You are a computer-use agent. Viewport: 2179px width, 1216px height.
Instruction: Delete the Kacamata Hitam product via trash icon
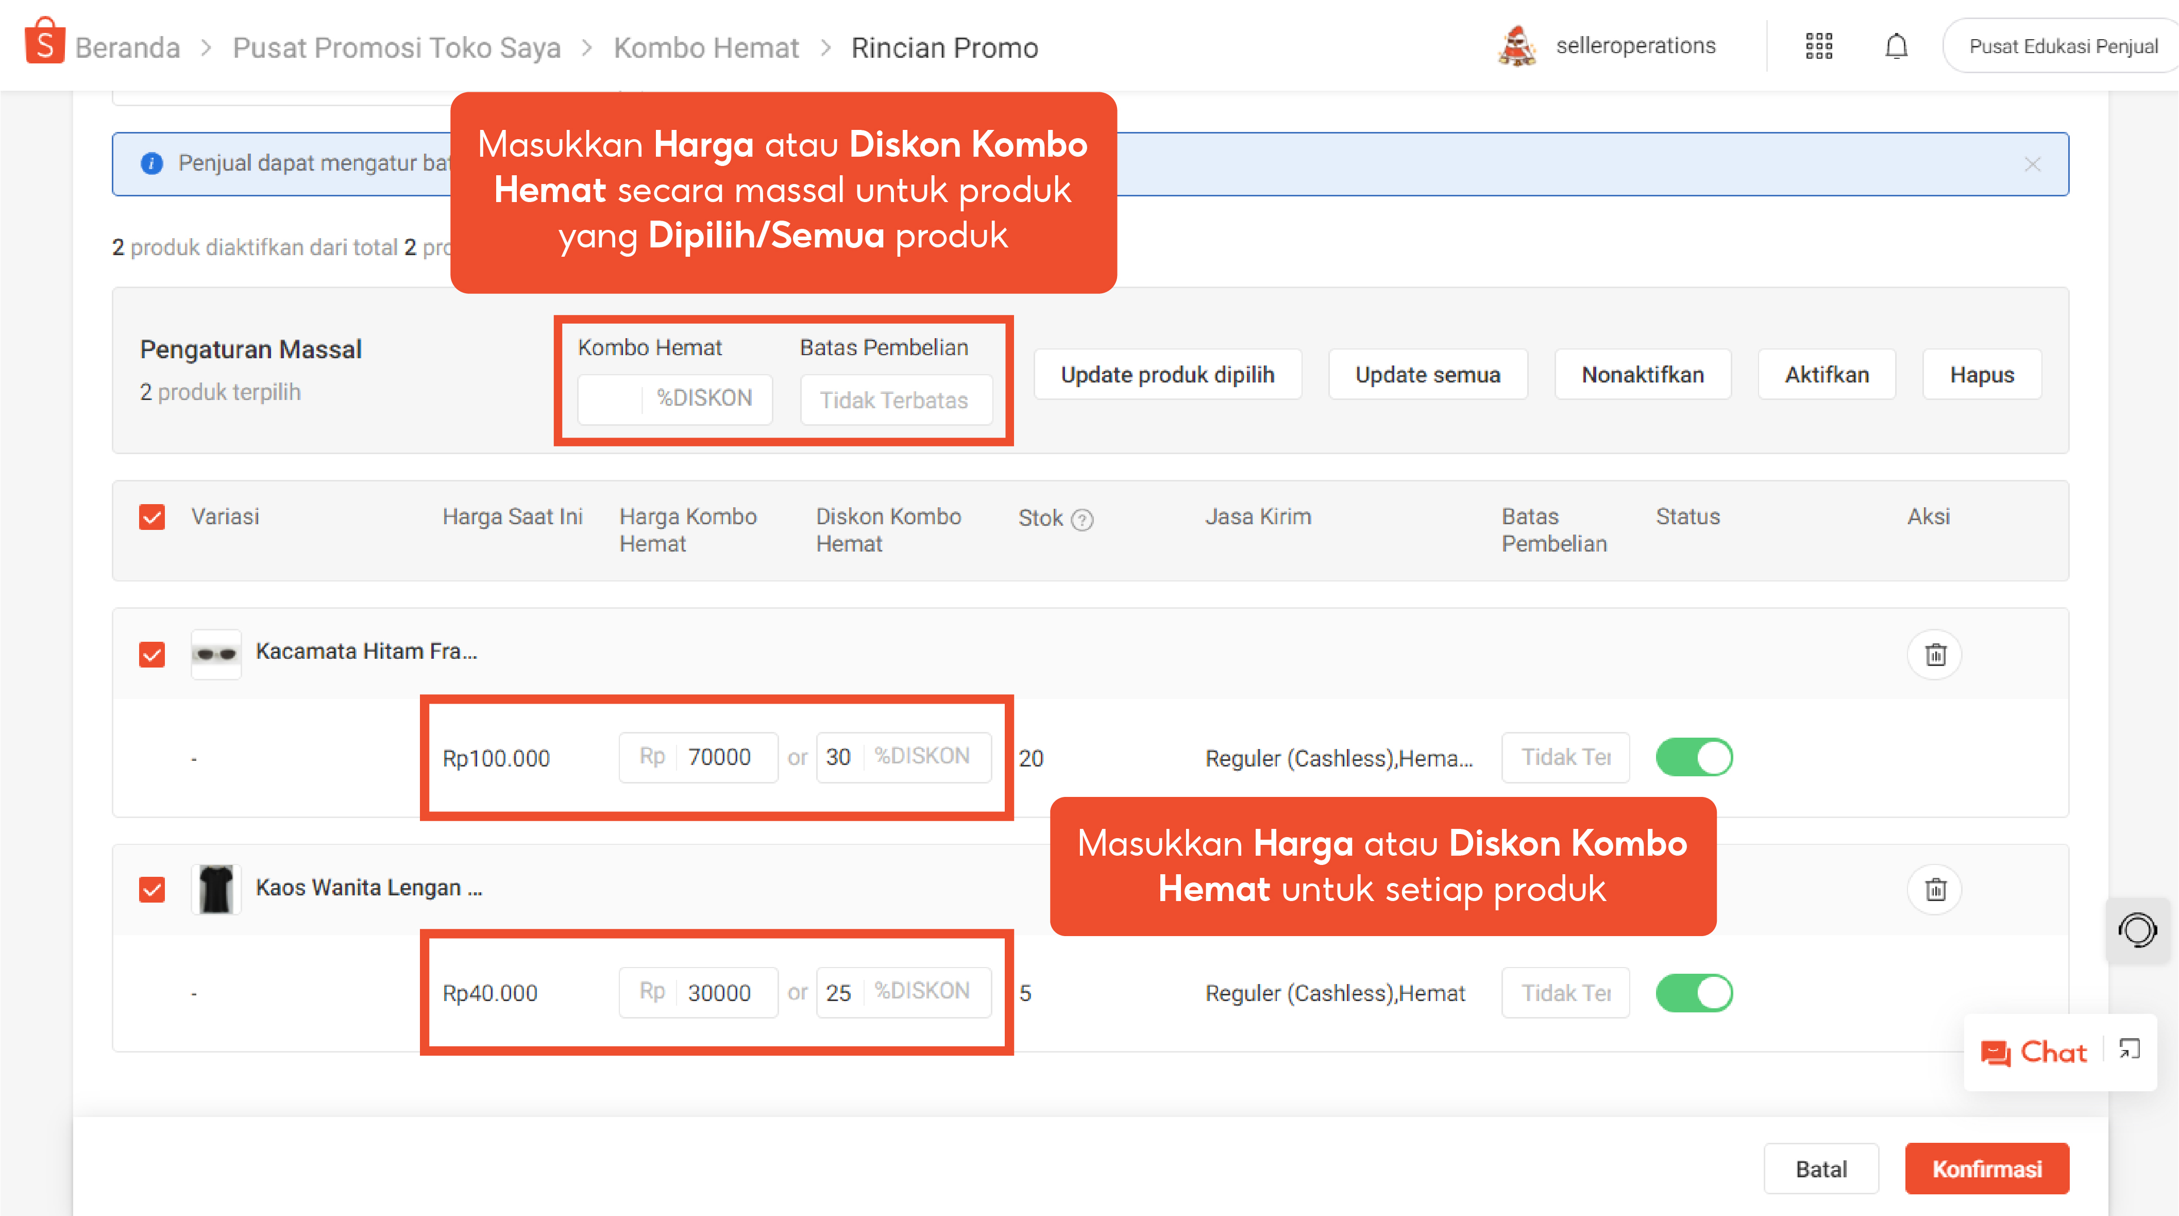(1935, 654)
